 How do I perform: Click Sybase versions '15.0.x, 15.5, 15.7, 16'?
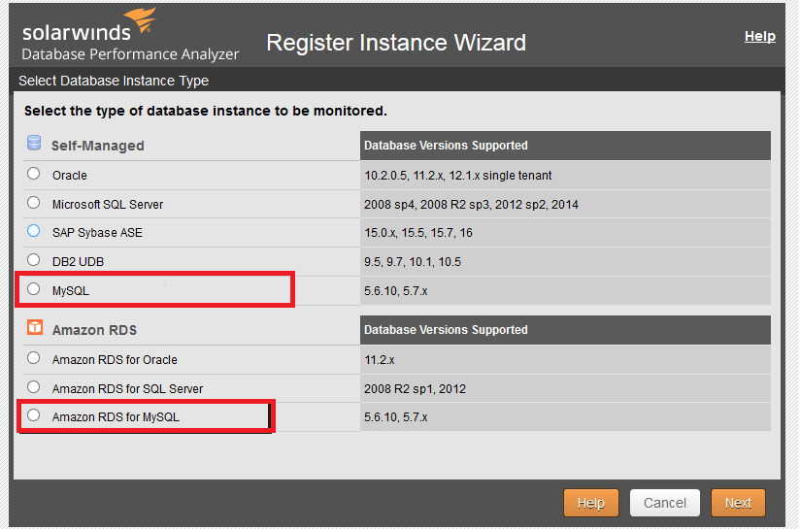417,233
